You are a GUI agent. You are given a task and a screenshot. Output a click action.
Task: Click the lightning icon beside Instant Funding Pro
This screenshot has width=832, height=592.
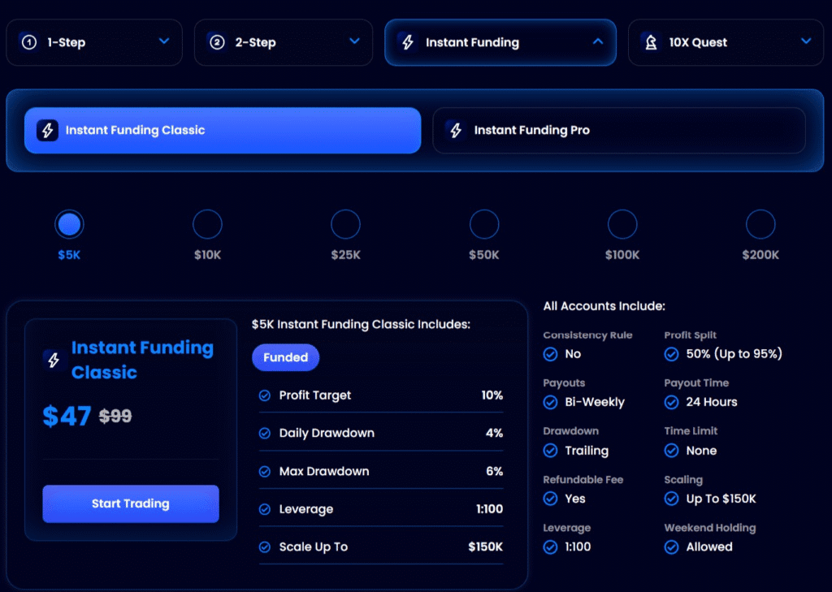pos(456,129)
